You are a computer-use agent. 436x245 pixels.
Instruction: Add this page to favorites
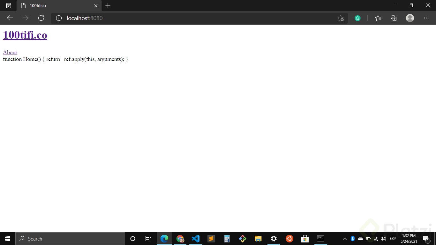click(x=341, y=18)
